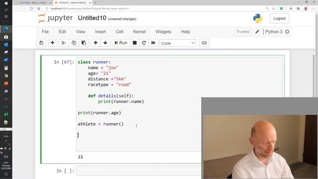This screenshot has height=179, width=318.
Task: Go to browser home page icon
Action: tap(39, 8)
